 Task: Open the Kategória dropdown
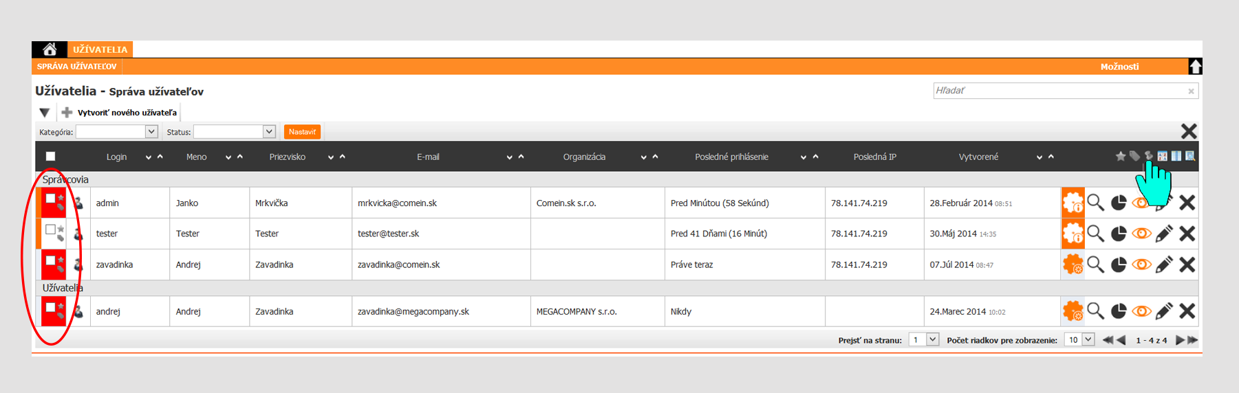tap(151, 132)
